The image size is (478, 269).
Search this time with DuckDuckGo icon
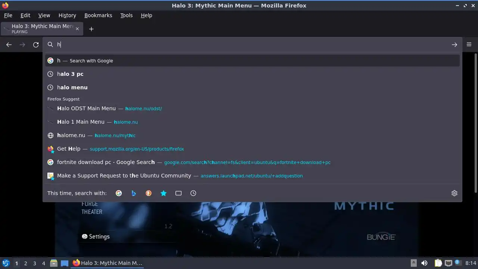pyautogui.click(x=149, y=193)
